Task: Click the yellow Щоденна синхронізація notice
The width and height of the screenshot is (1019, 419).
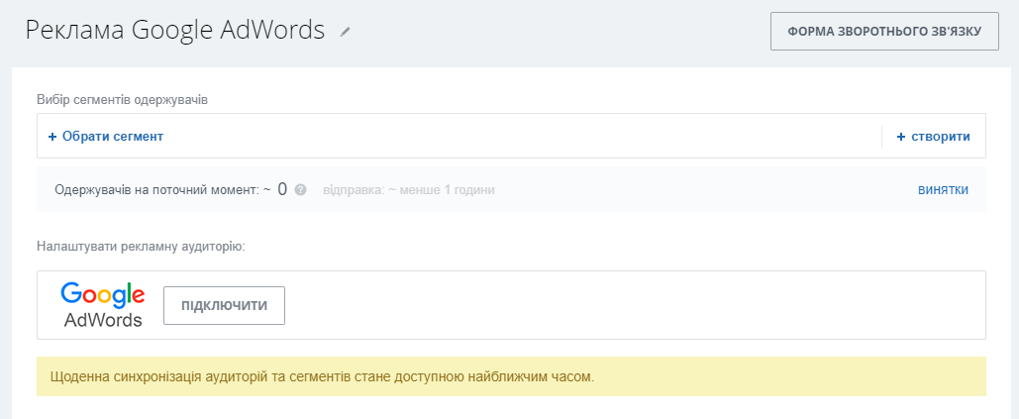Action: point(511,376)
